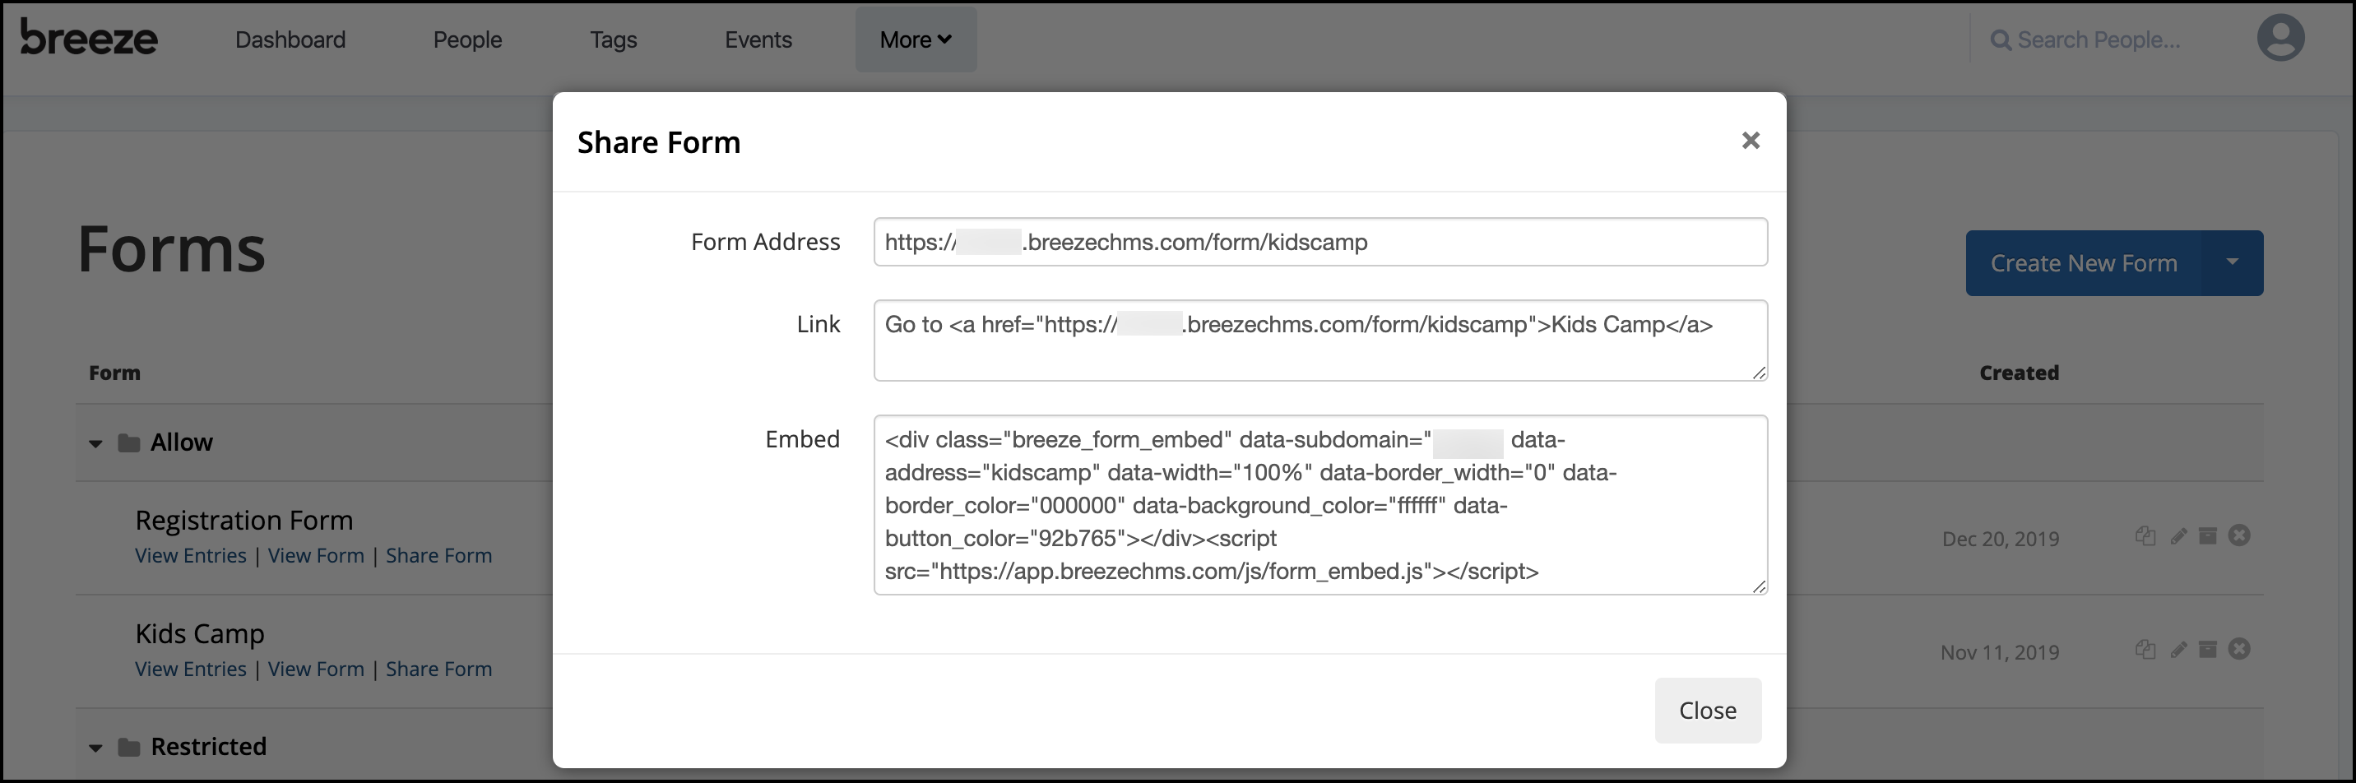Collapse the Allow forms section
The height and width of the screenshot is (783, 2356).
(x=95, y=443)
